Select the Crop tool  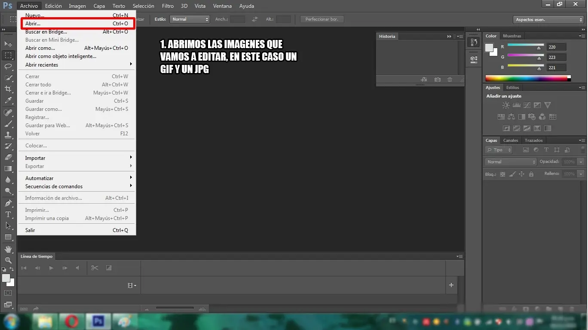[x=8, y=89]
